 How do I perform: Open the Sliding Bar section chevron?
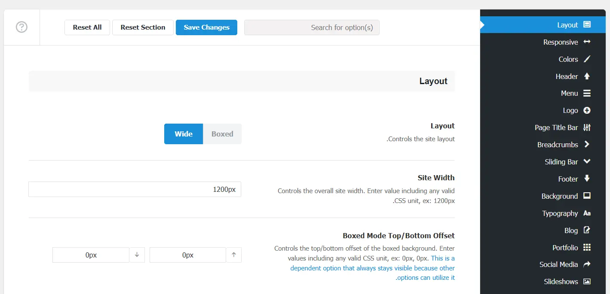[587, 162]
